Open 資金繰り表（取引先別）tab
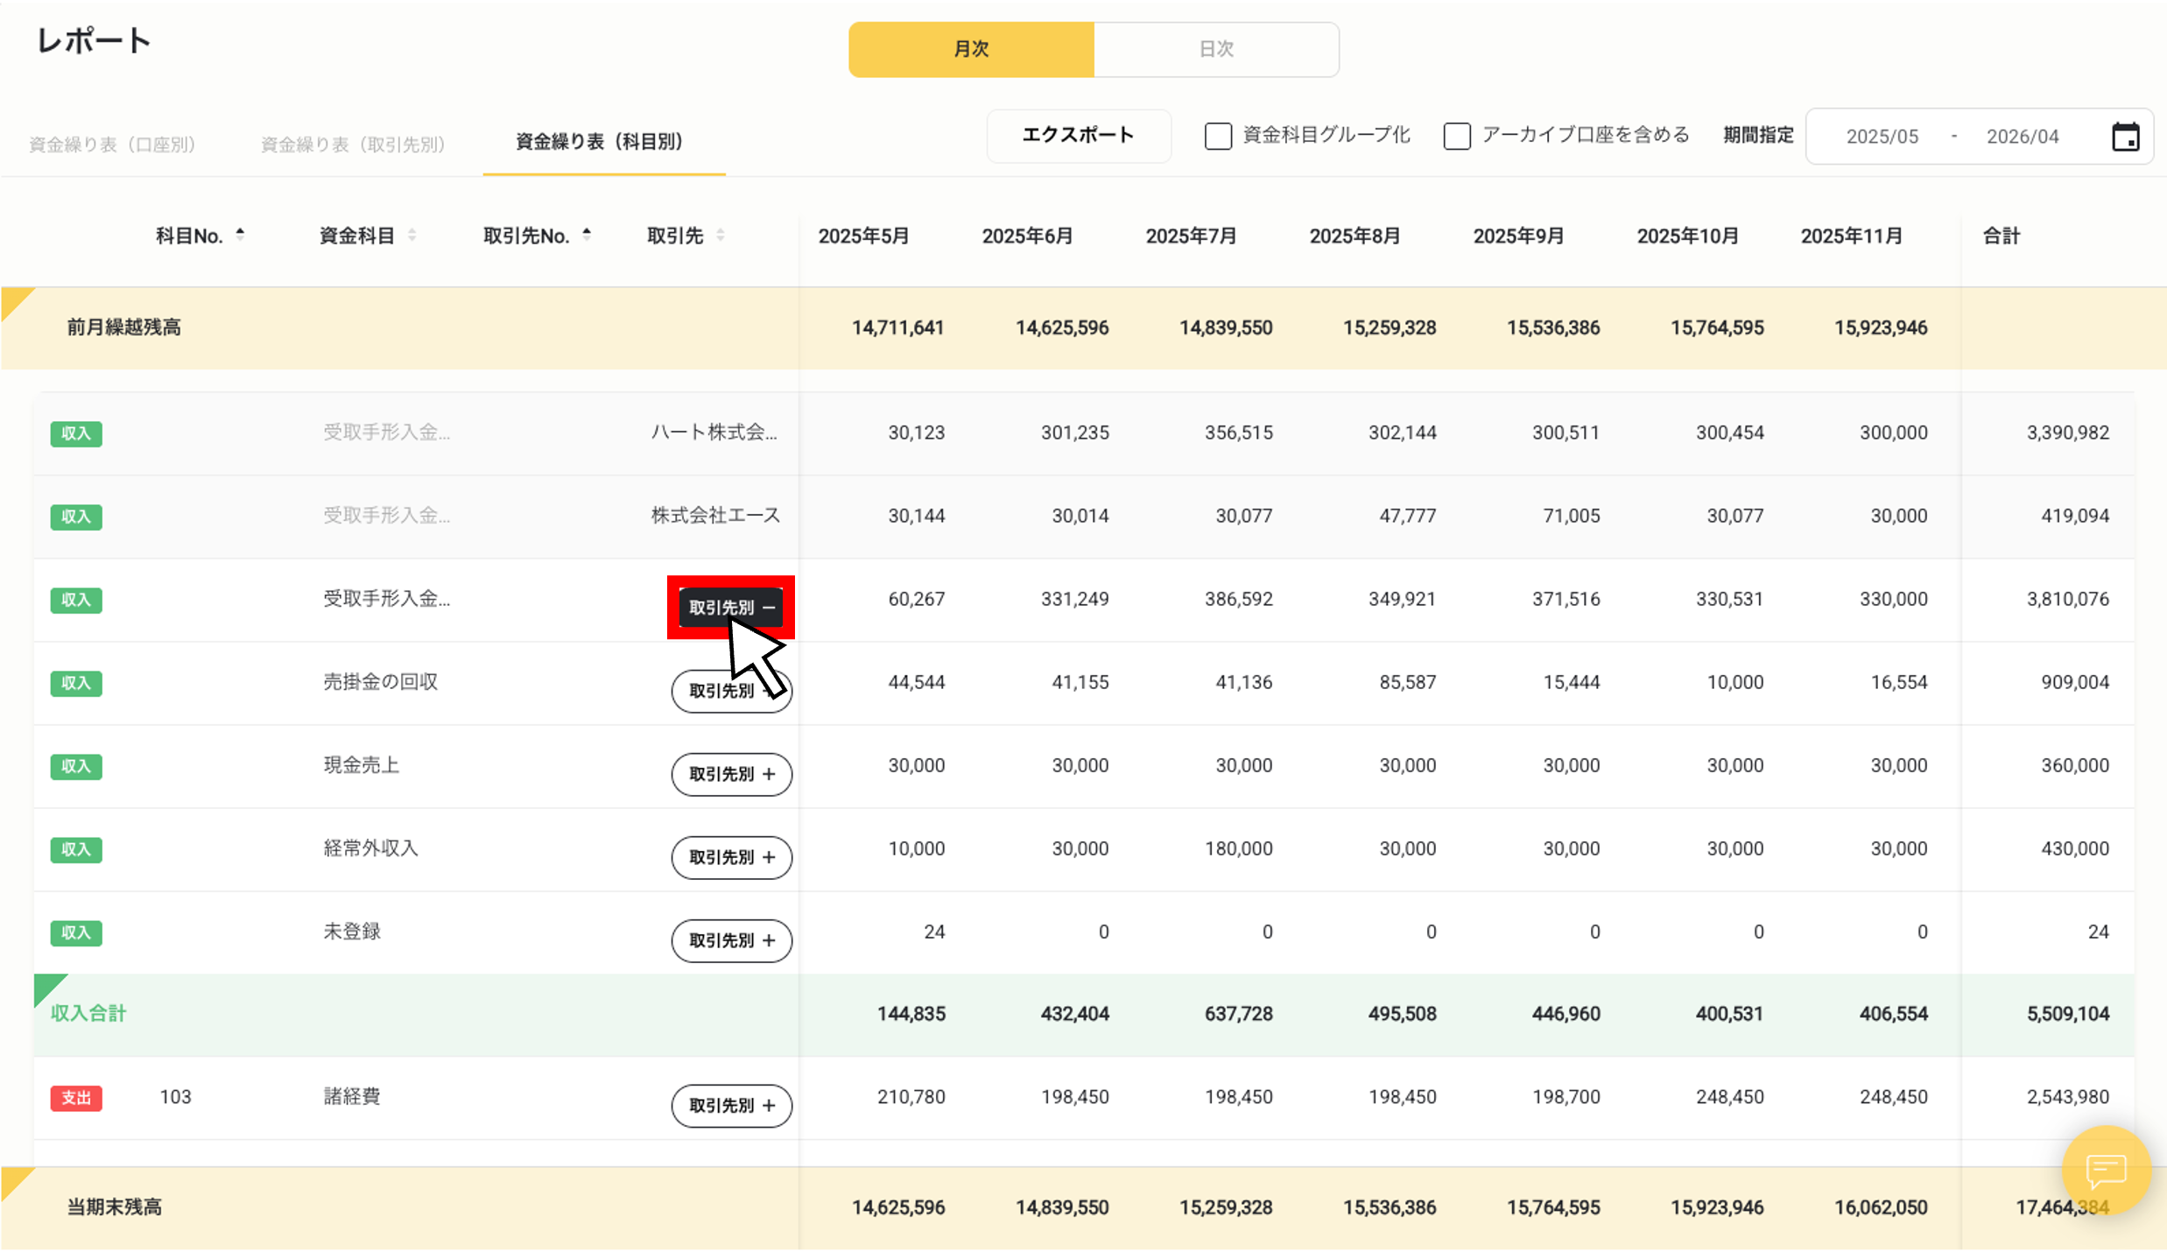 [x=353, y=144]
